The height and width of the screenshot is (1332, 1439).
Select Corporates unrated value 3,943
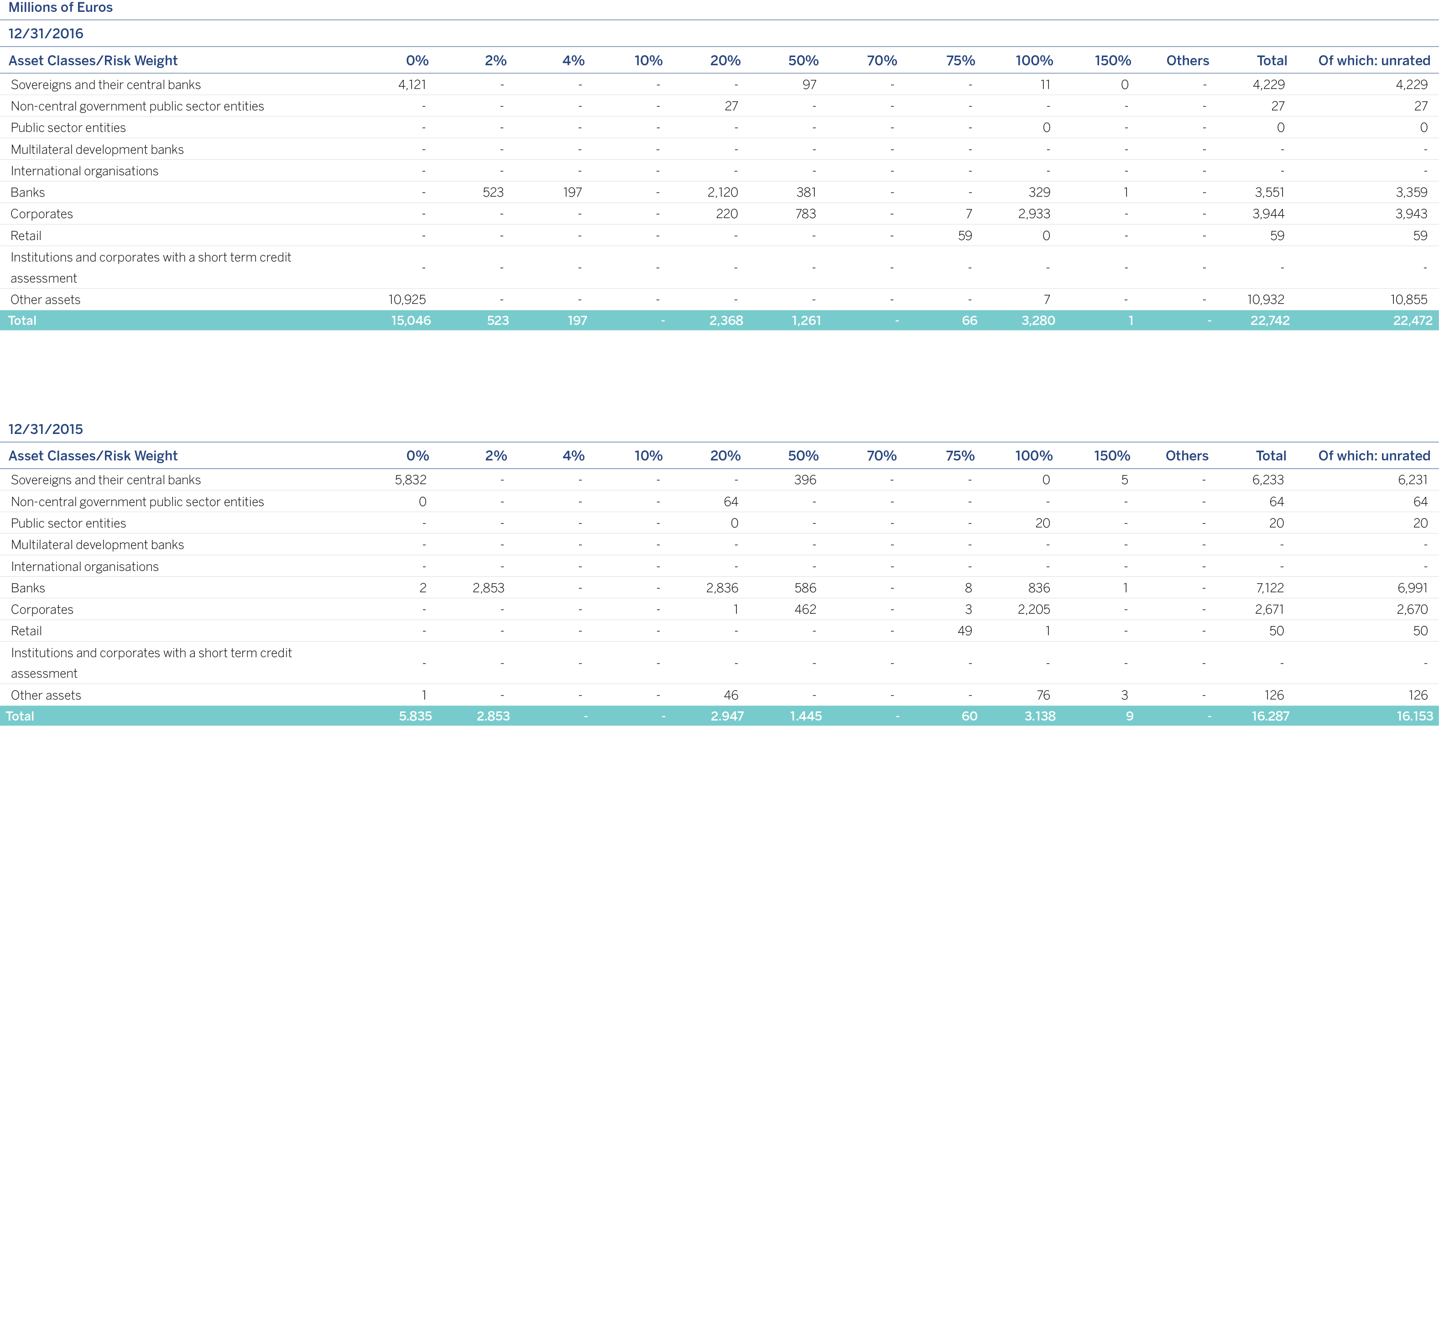click(x=1412, y=215)
